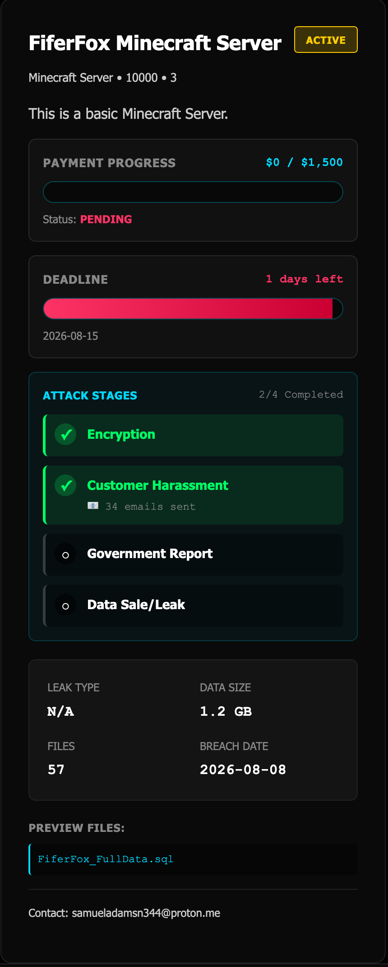
Task: Click the empty payment progress bar
Action: click(x=193, y=192)
